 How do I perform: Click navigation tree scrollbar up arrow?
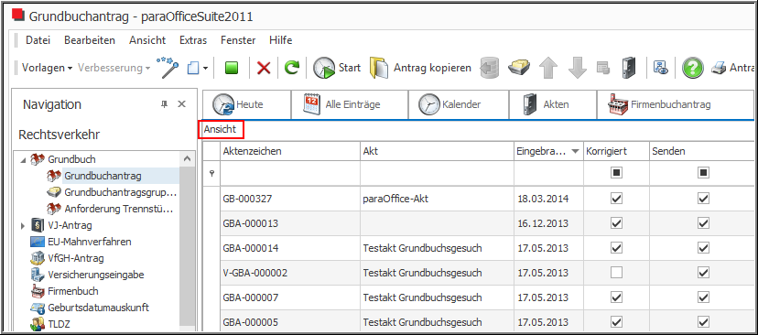click(188, 158)
